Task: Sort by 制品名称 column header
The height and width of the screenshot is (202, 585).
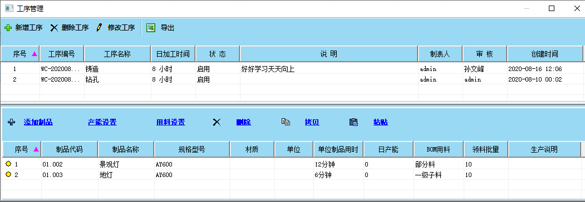Action: tap(126, 149)
